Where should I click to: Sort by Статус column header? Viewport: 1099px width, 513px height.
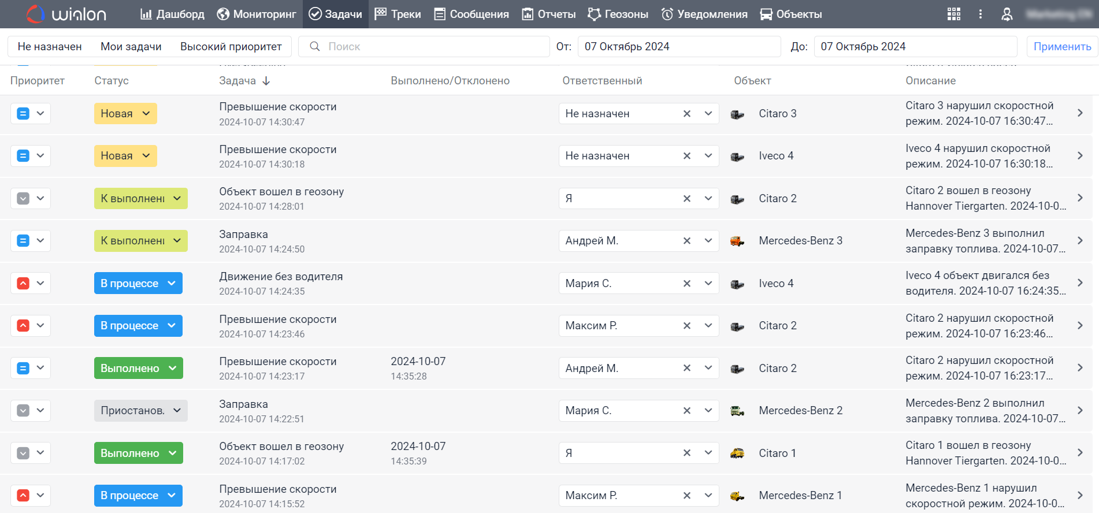112,81
